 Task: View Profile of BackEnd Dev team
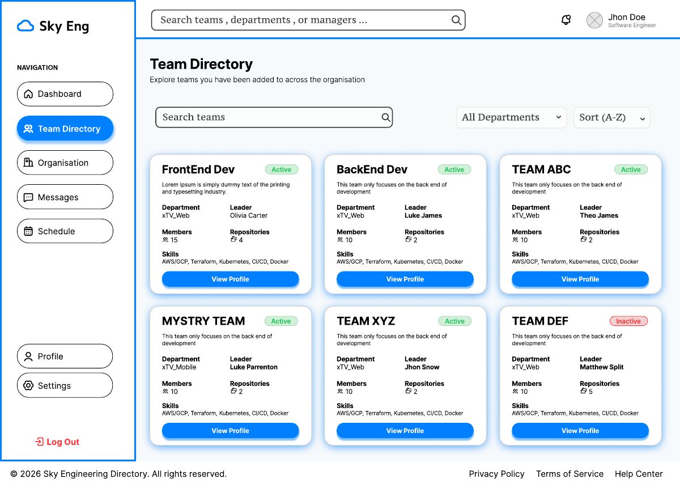click(405, 279)
